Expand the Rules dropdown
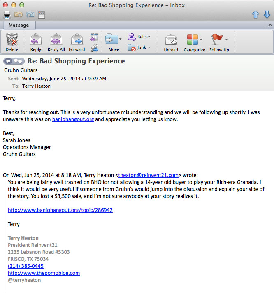Viewport: 274px width, 293px height. click(149, 37)
